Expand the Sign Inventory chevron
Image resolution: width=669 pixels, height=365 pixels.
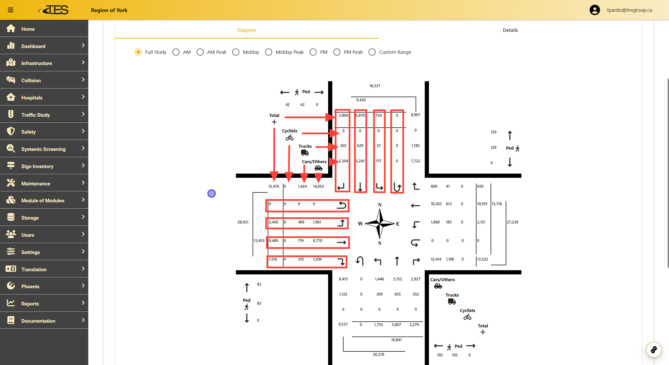pyautogui.click(x=83, y=166)
